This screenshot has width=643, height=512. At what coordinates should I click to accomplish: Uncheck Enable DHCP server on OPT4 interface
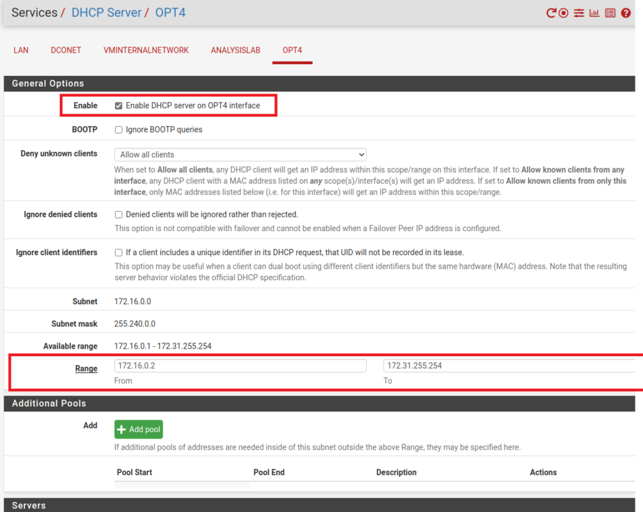[x=119, y=106]
